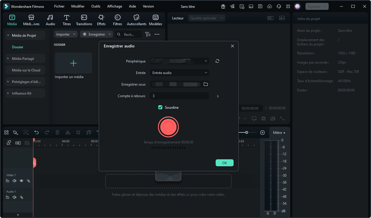
Task: Switch to the Titres tab
Action: [67, 20]
